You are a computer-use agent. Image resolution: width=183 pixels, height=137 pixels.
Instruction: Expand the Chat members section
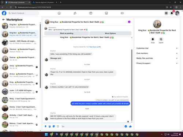pos(157,53)
